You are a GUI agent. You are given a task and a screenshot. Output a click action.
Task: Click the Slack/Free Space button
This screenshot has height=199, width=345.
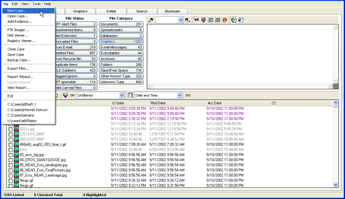[121, 70]
